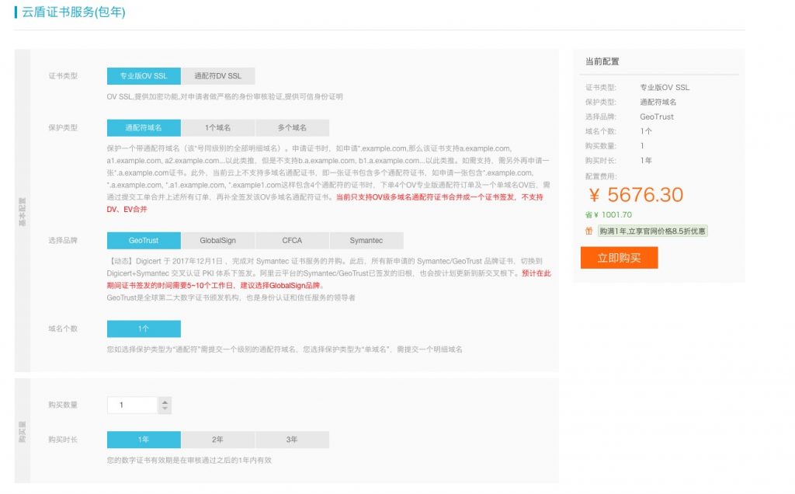This screenshot has height=494, width=795.
Task: Pick Symantec as certificate brand
Action: click(366, 241)
